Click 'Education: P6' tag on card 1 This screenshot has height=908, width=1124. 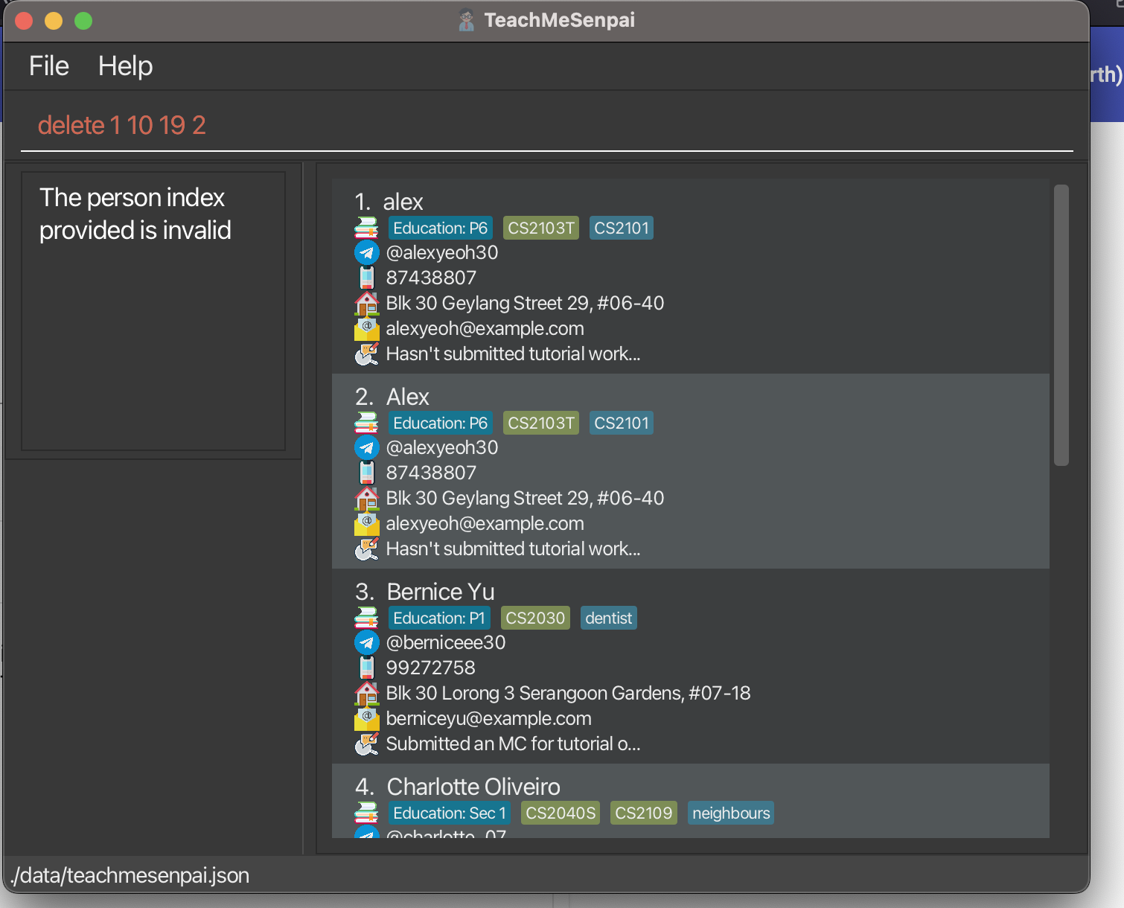tap(440, 228)
